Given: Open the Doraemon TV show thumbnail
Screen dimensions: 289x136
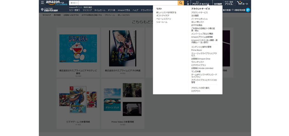Looking at the screenshot, I should [x=78, y=48].
